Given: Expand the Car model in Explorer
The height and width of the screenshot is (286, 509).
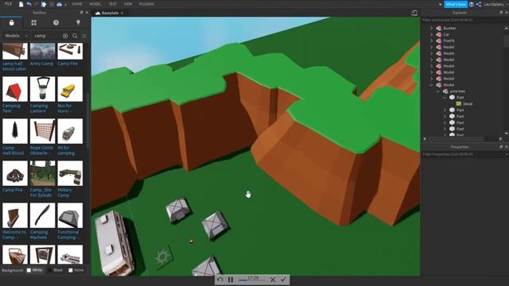Looking at the screenshot, I should [431, 34].
